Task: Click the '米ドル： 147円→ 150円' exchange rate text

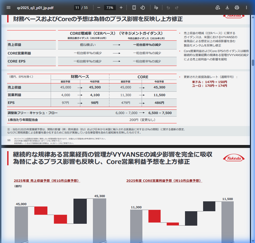Action: (x=209, y=82)
